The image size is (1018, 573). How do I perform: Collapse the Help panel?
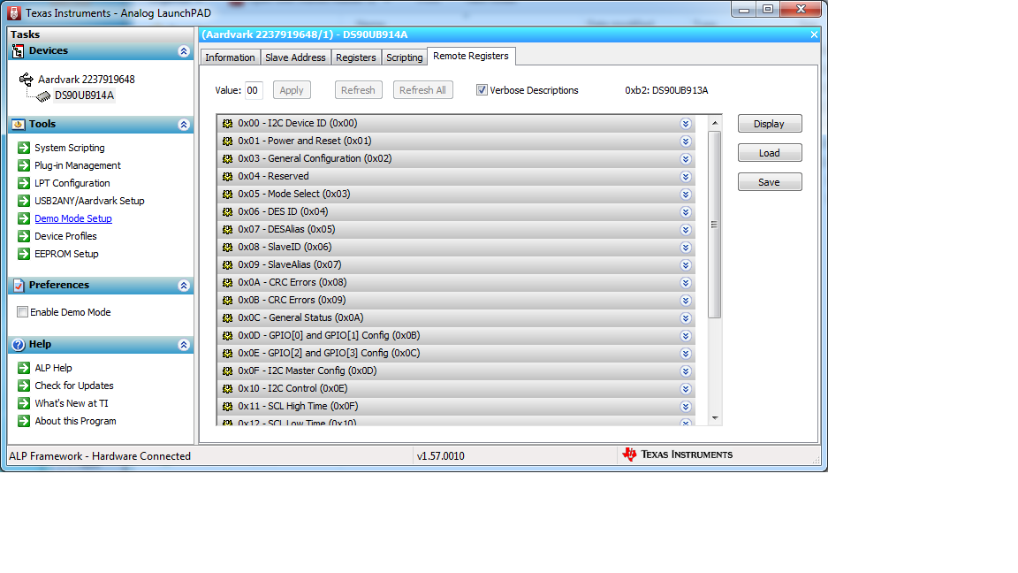coord(184,345)
